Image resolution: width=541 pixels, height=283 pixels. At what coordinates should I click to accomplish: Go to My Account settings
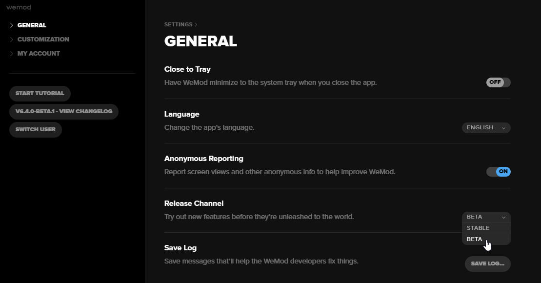pos(39,54)
